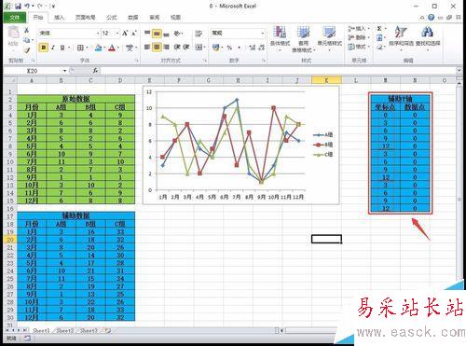Viewport: 466px width, 346px height.
Task: Click the Wrap Text icon
Action: click(199, 34)
